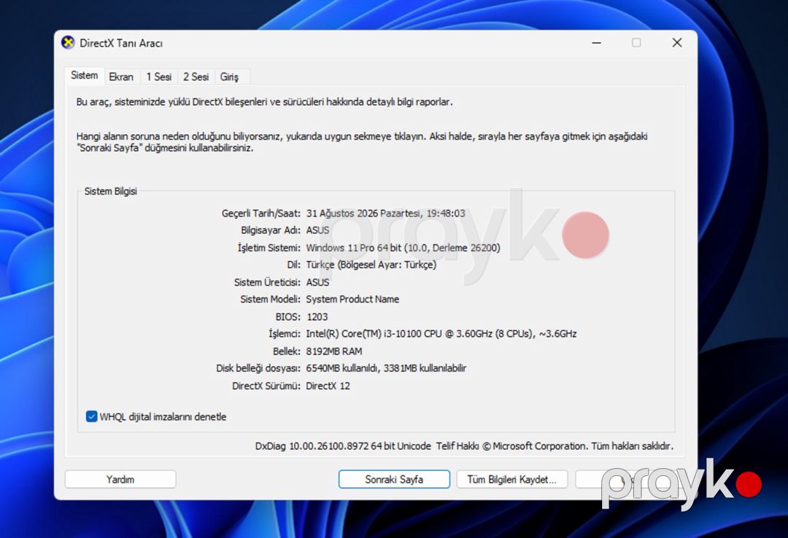Click the 'Geçerli Tarih/Saat:' label
The width and height of the screenshot is (788, 538).
(x=260, y=214)
